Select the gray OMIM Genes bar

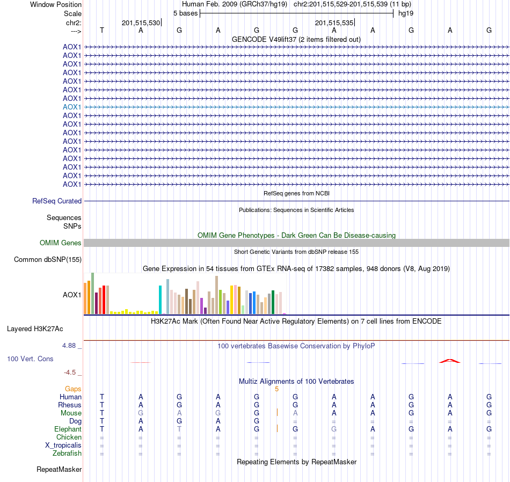pyautogui.click(x=296, y=243)
